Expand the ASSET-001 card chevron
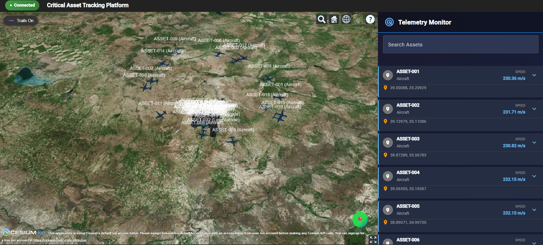This screenshot has width=543, height=245. tap(534, 75)
